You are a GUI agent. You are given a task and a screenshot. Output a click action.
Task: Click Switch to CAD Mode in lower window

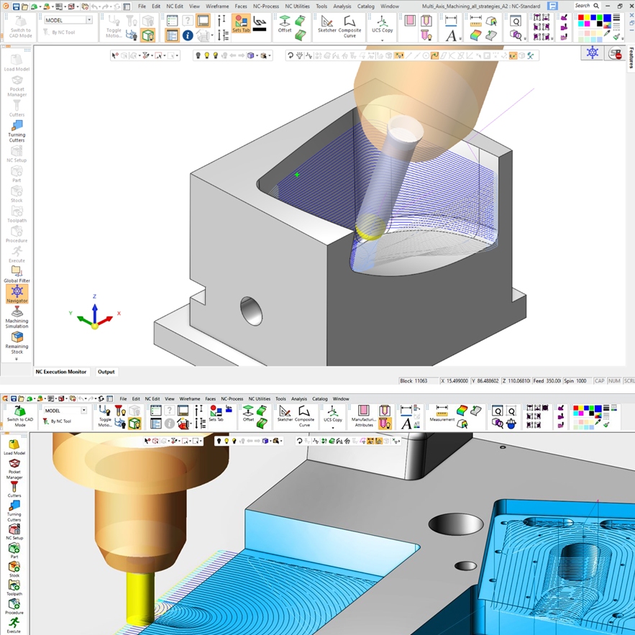point(20,416)
